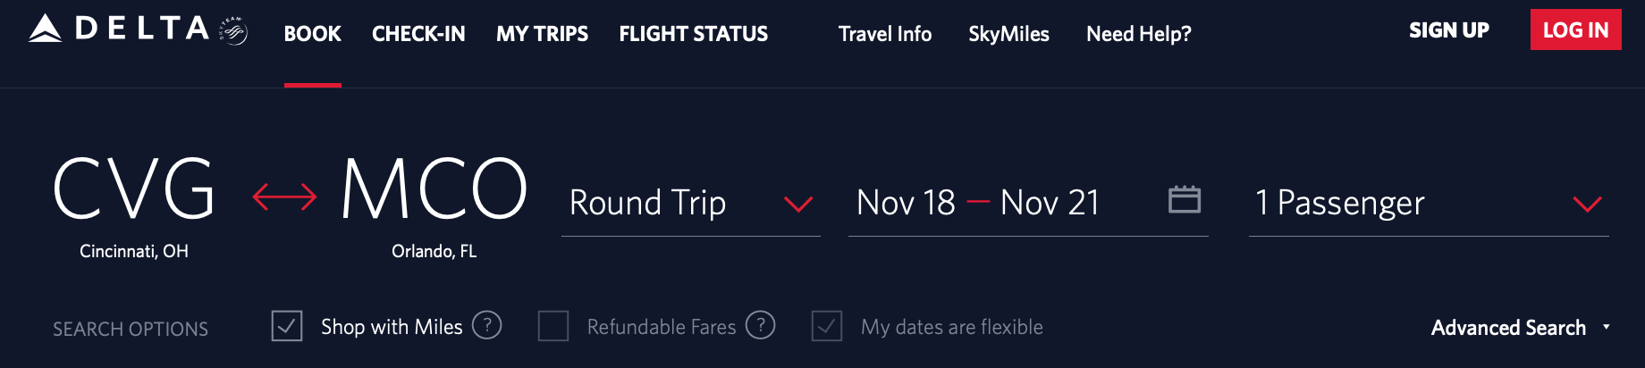Toggle the Shop with Miles checkbox

click(287, 326)
